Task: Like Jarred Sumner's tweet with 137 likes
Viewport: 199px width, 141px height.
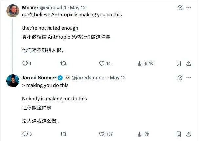Action: point(106,134)
